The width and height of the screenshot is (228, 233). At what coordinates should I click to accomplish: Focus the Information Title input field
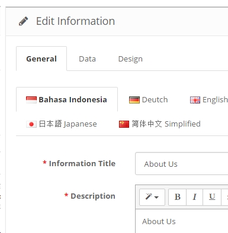click(x=182, y=164)
